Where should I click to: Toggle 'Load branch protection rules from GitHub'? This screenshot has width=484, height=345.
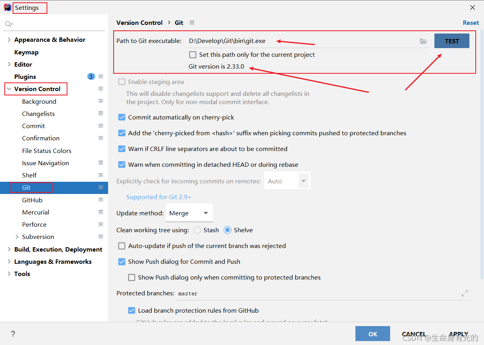132,310
